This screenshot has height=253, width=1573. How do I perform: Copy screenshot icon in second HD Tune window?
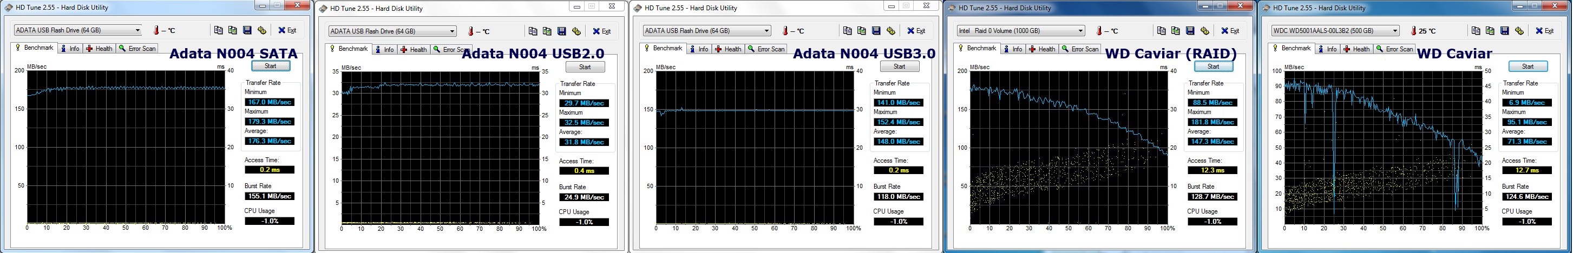547,31
